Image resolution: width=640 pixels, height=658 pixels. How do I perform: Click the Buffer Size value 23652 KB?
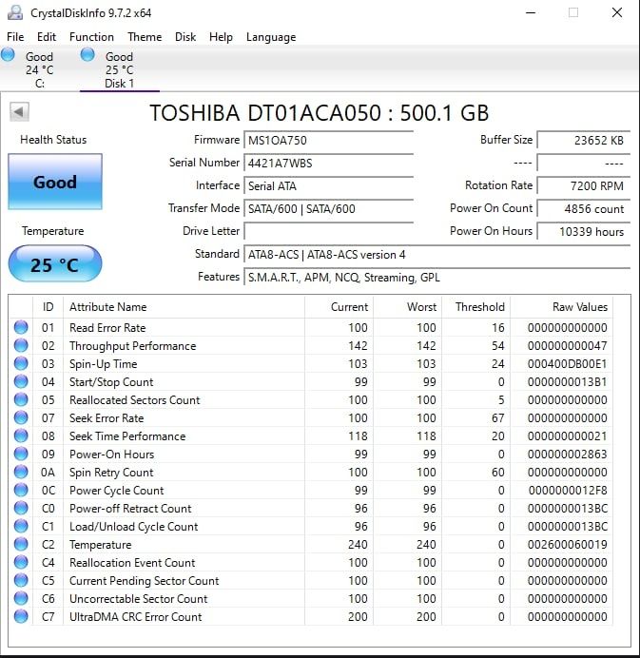pyautogui.click(x=584, y=140)
